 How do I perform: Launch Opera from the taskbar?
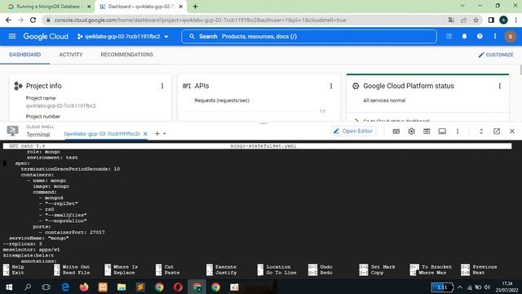click(178, 287)
